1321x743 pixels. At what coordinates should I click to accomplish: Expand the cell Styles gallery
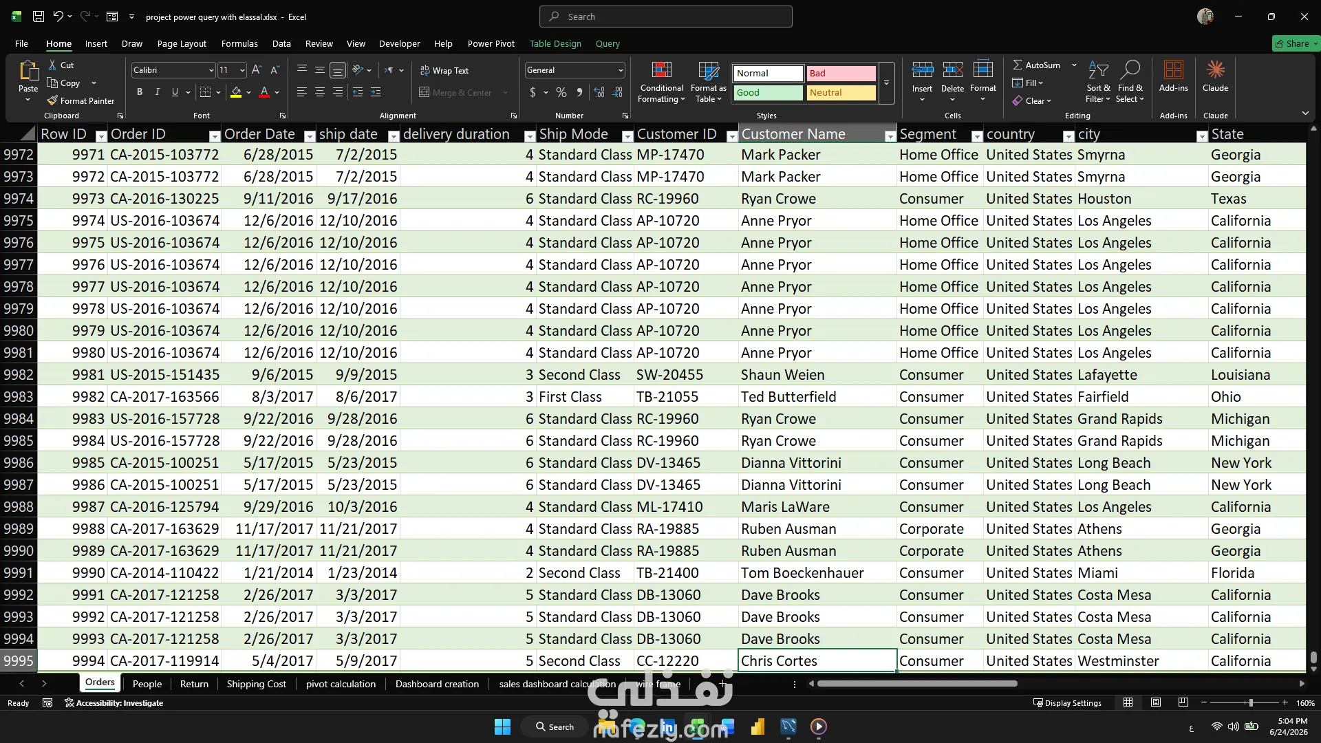coord(886,83)
